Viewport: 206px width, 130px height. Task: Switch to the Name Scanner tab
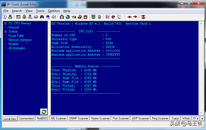click(x=100, y=118)
